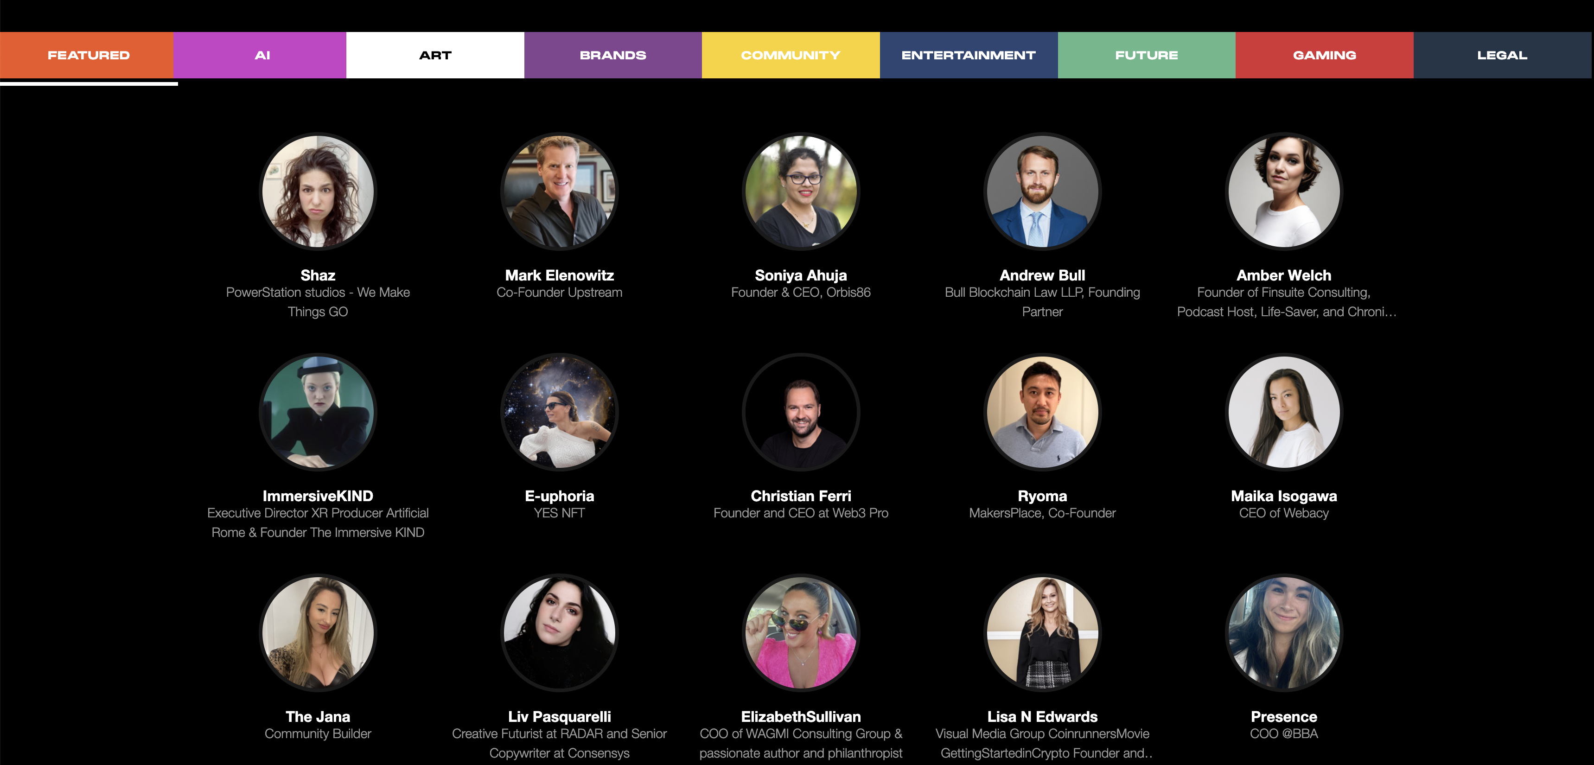Open the COMMUNITY category
This screenshot has height=765, width=1594.
(790, 54)
